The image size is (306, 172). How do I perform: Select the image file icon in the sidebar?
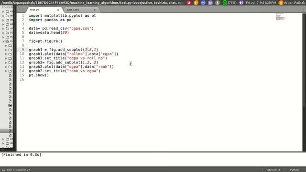10,105
